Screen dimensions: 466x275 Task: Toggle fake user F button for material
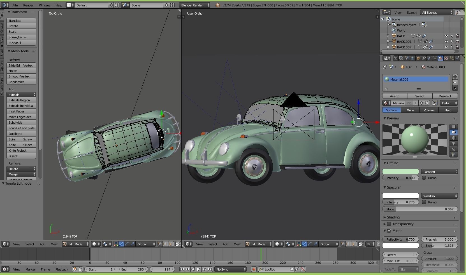point(416,103)
